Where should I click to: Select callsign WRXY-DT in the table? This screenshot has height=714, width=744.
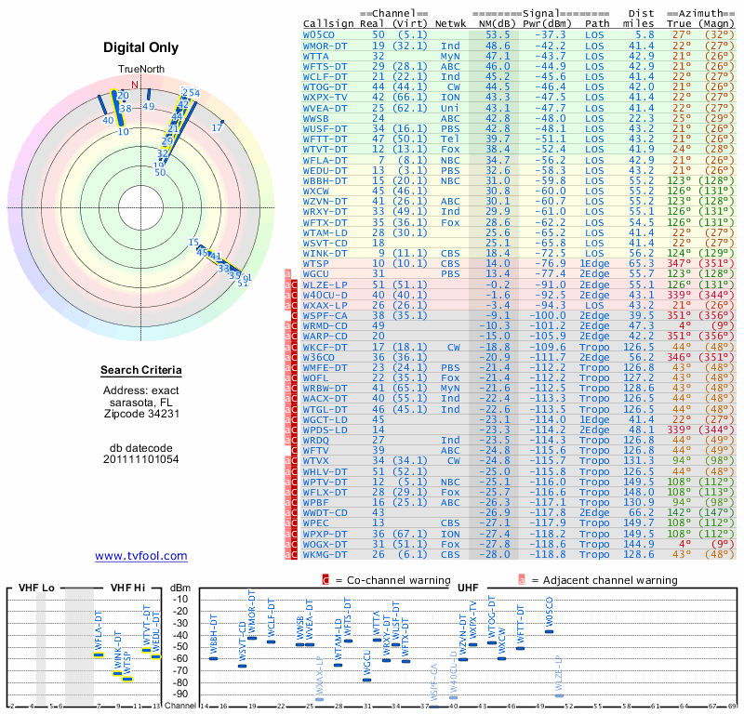pyautogui.click(x=325, y=212)
